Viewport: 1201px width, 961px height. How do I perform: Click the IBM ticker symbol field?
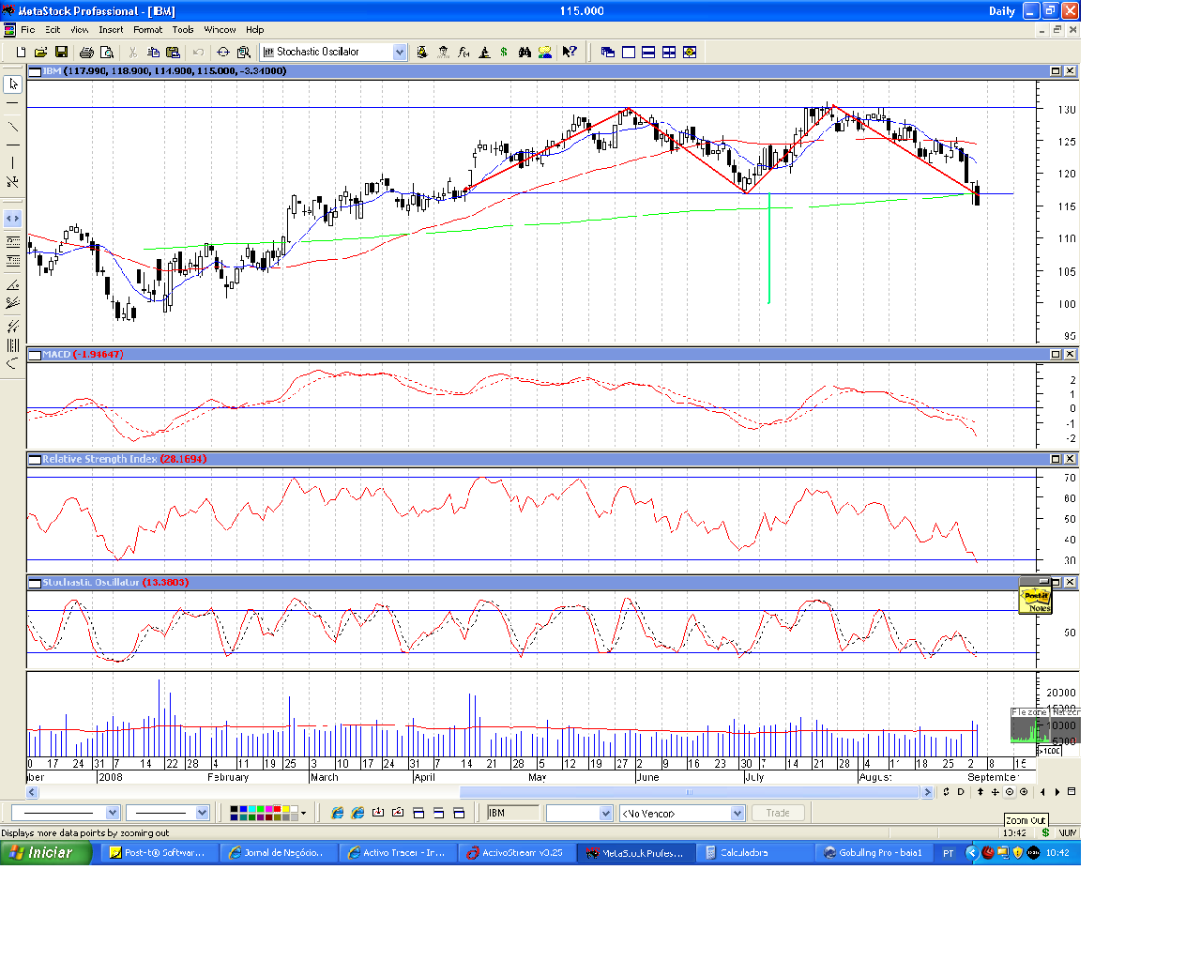point(513,814)
